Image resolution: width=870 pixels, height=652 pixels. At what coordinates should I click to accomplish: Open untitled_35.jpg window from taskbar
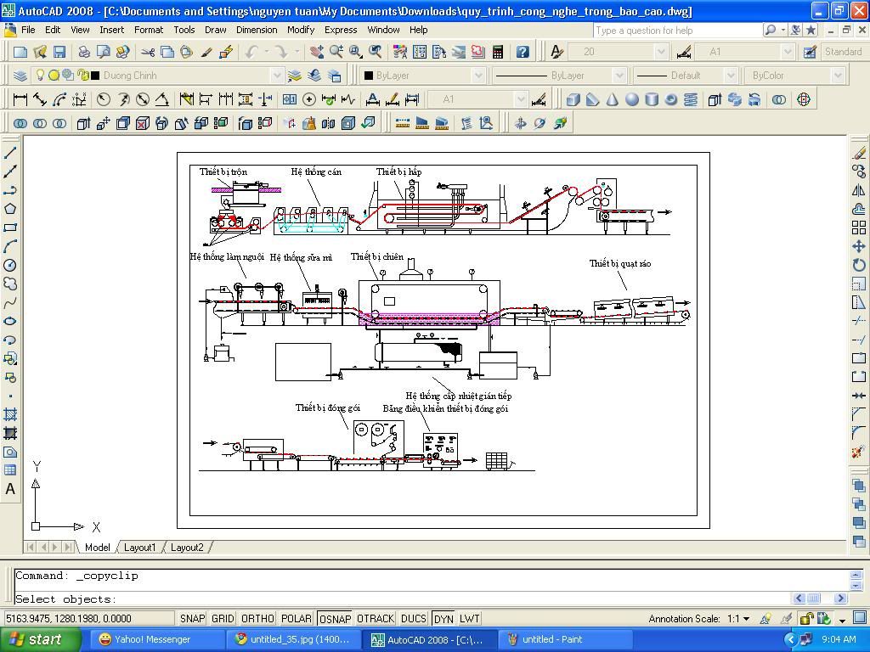pyautogui.click(x=293, y=639)
